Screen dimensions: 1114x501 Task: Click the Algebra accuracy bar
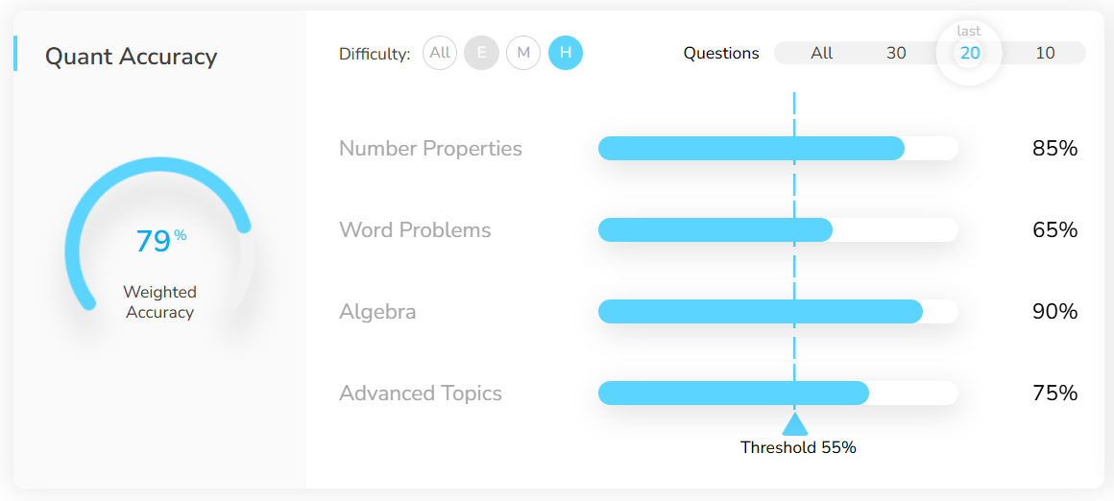[x=778, y=312]
